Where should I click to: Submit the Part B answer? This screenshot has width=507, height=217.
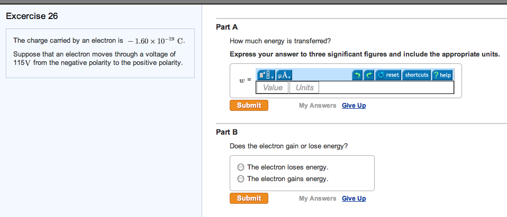(x=249, y=198)
